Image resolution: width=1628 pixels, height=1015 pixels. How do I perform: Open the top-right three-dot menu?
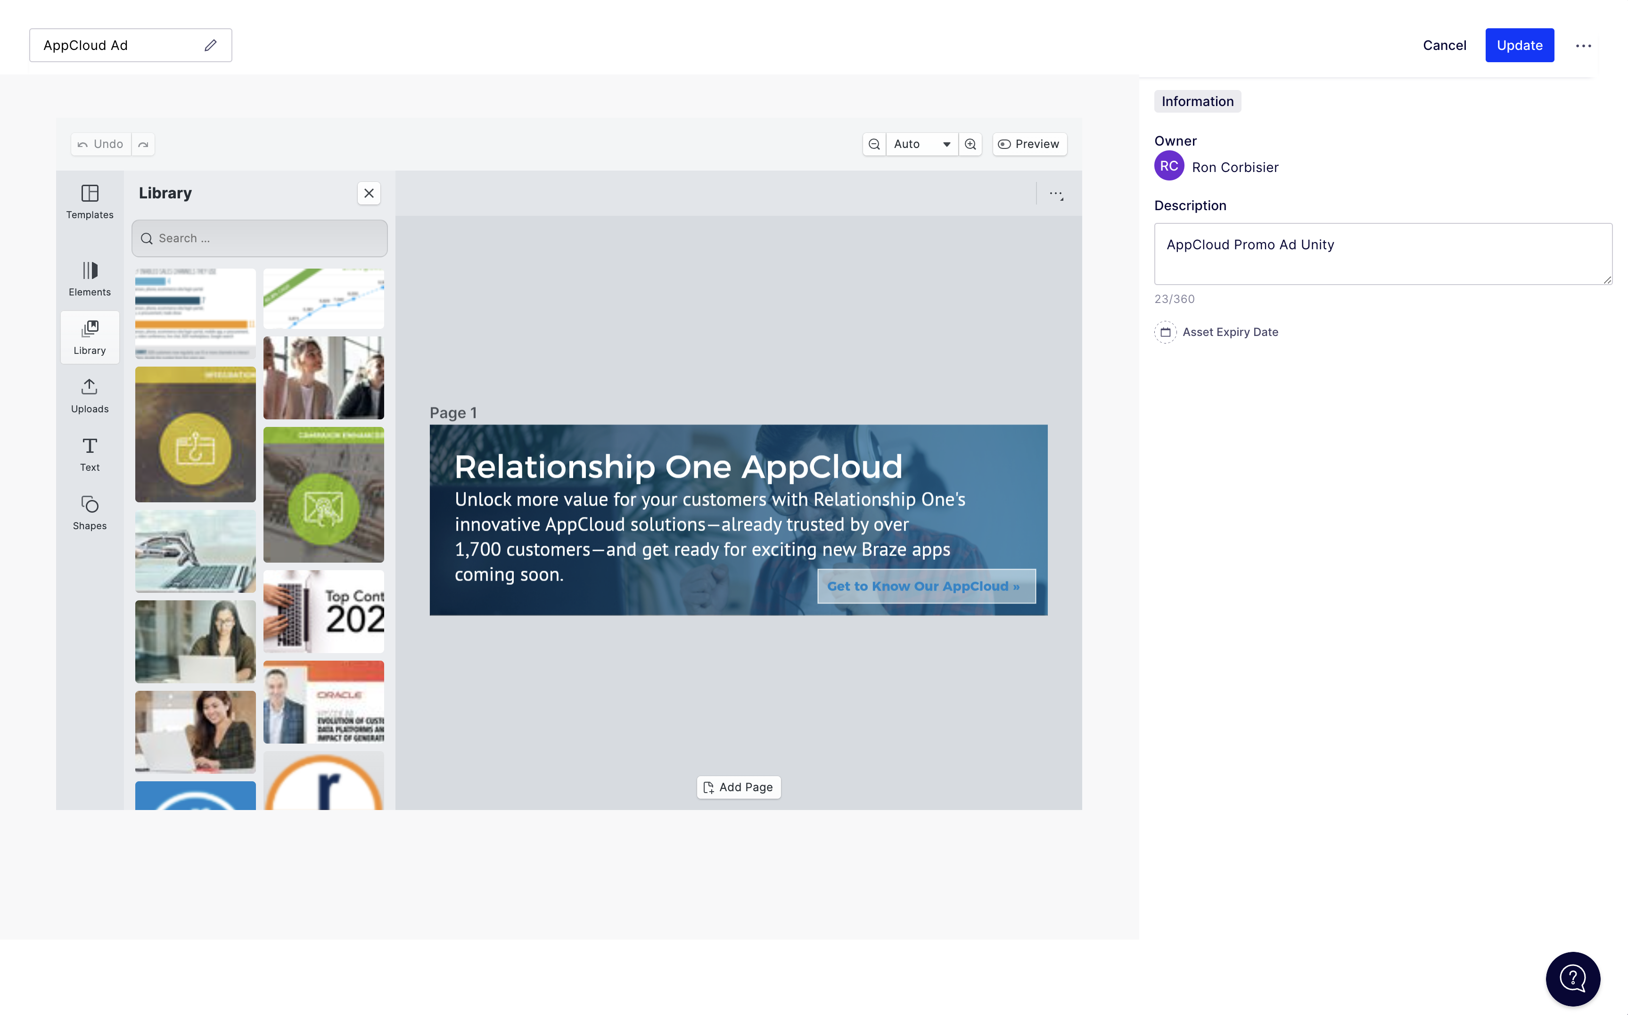[1584, 45]
